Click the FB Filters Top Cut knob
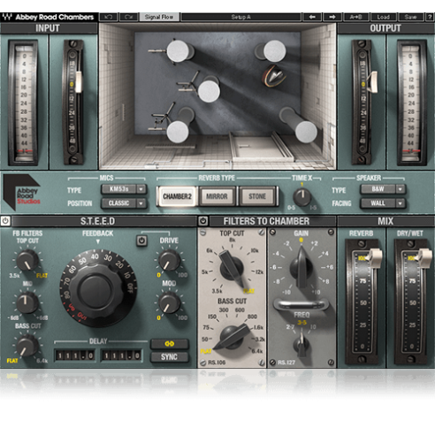This screenshot has height=435, width=435. click(27, 260)
